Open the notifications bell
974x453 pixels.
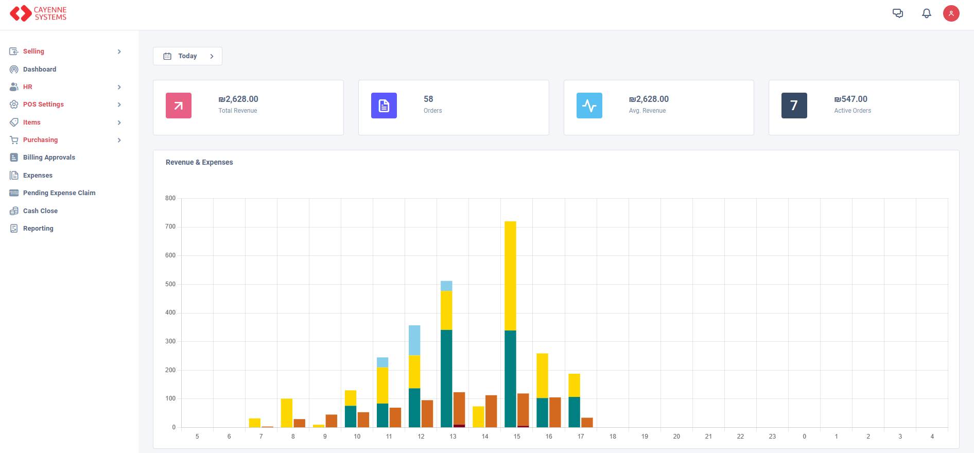click(x=927, y=13)
